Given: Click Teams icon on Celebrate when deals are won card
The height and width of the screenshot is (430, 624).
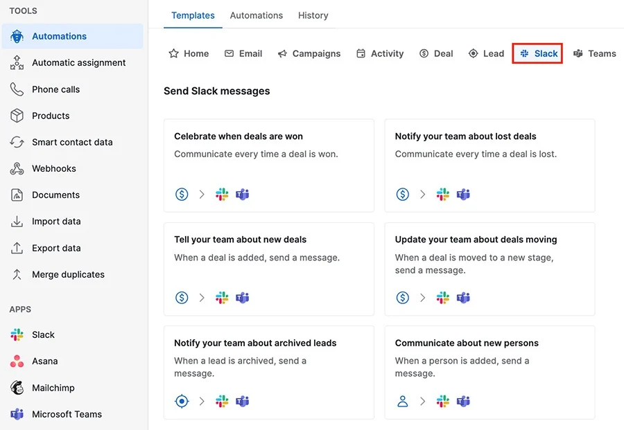Looking at the screenshot, I should click(243, 195).
